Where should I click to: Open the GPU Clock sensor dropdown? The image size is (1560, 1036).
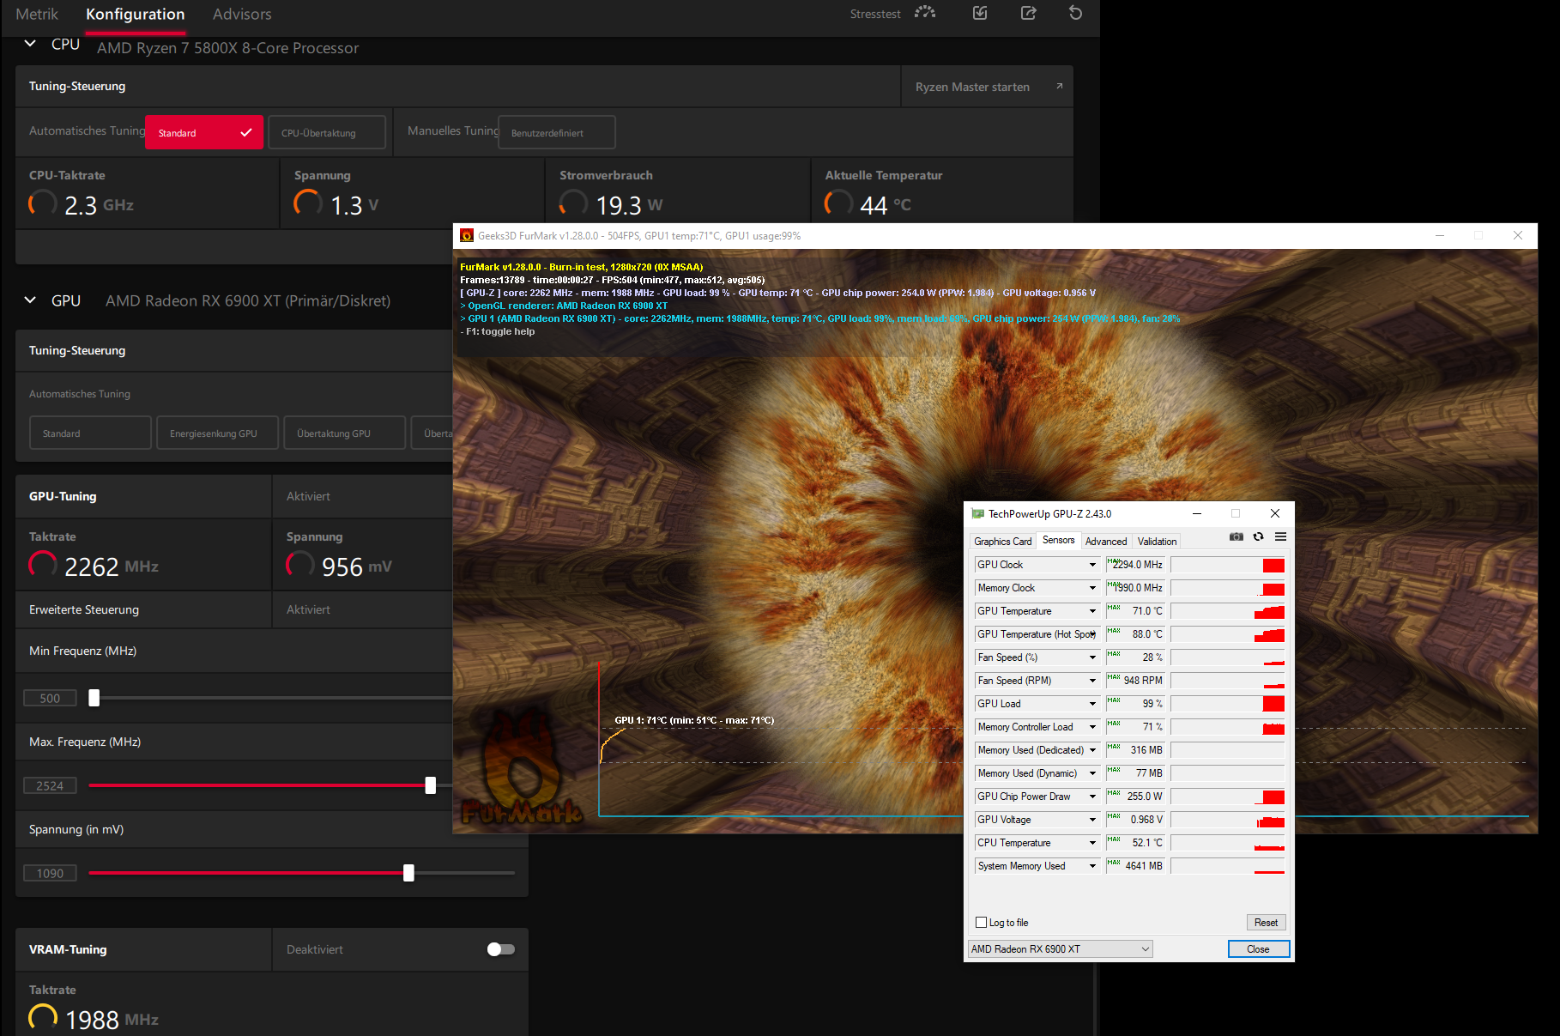coord(1092,565)
